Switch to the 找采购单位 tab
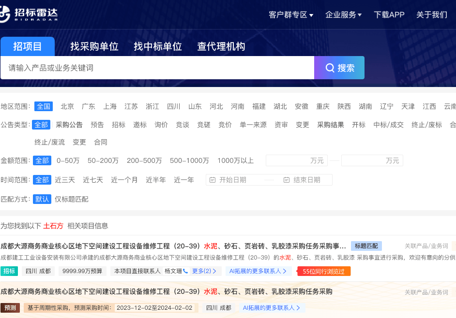Viewport: 456px width, 318px height. (x=94, y=46)
